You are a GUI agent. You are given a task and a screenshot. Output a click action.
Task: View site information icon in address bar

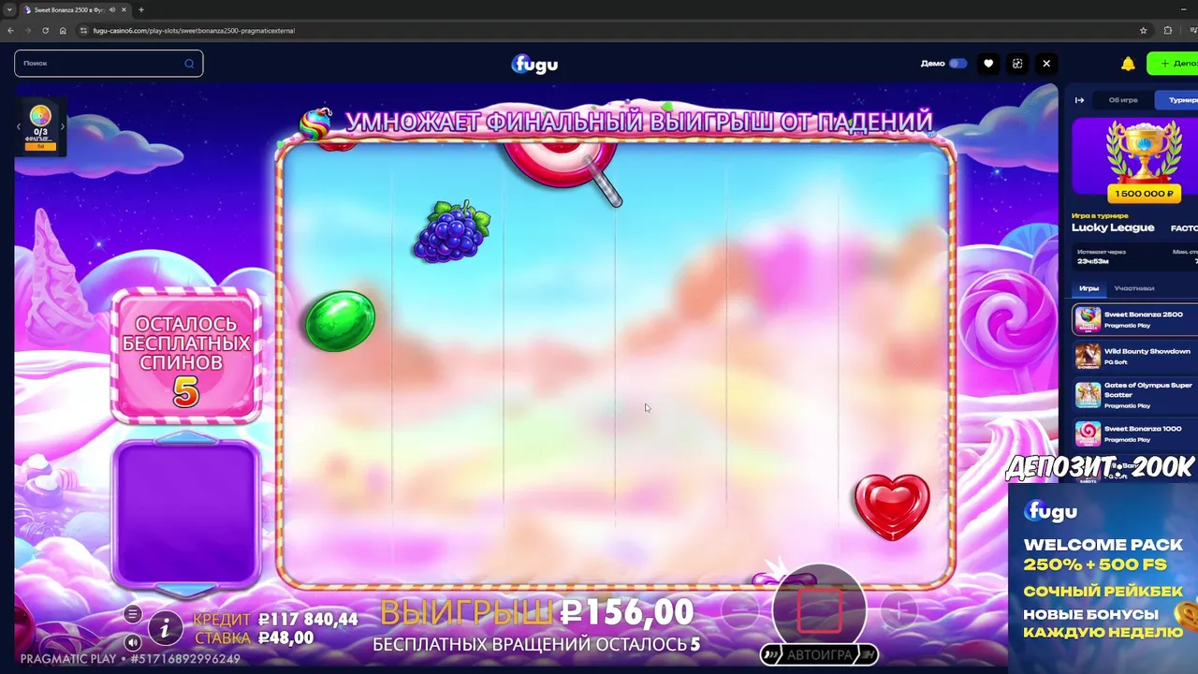(x=84, y=30)
